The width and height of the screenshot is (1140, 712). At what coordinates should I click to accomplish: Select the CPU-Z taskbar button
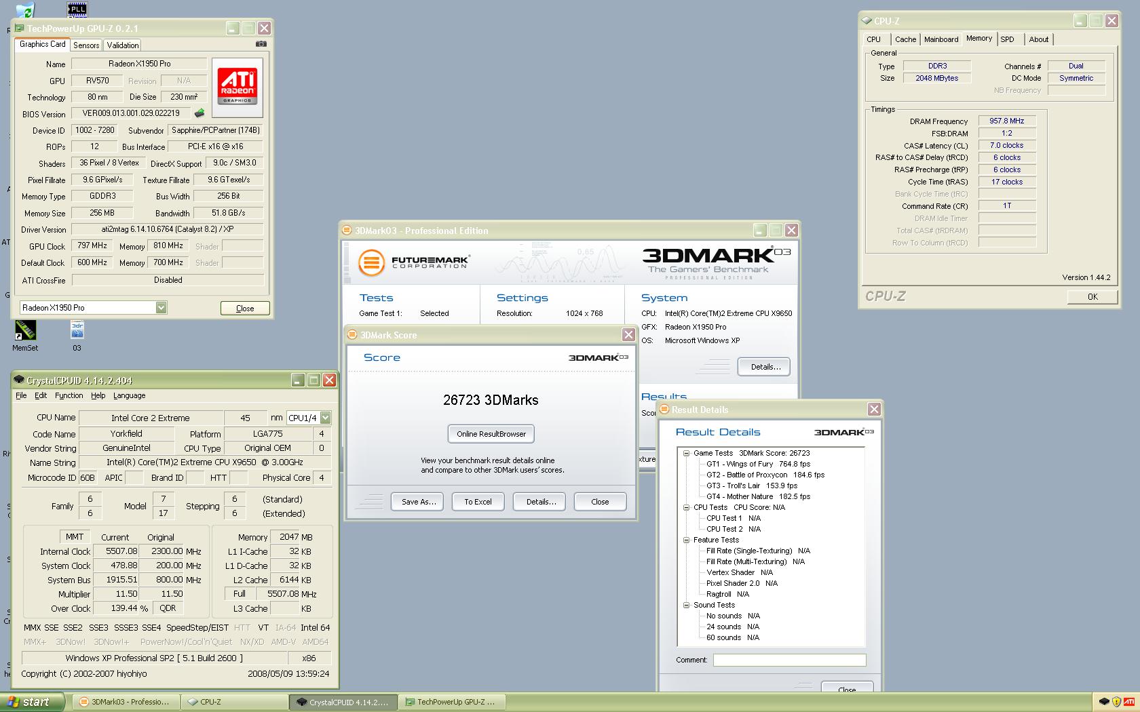(x=235, y=702)
